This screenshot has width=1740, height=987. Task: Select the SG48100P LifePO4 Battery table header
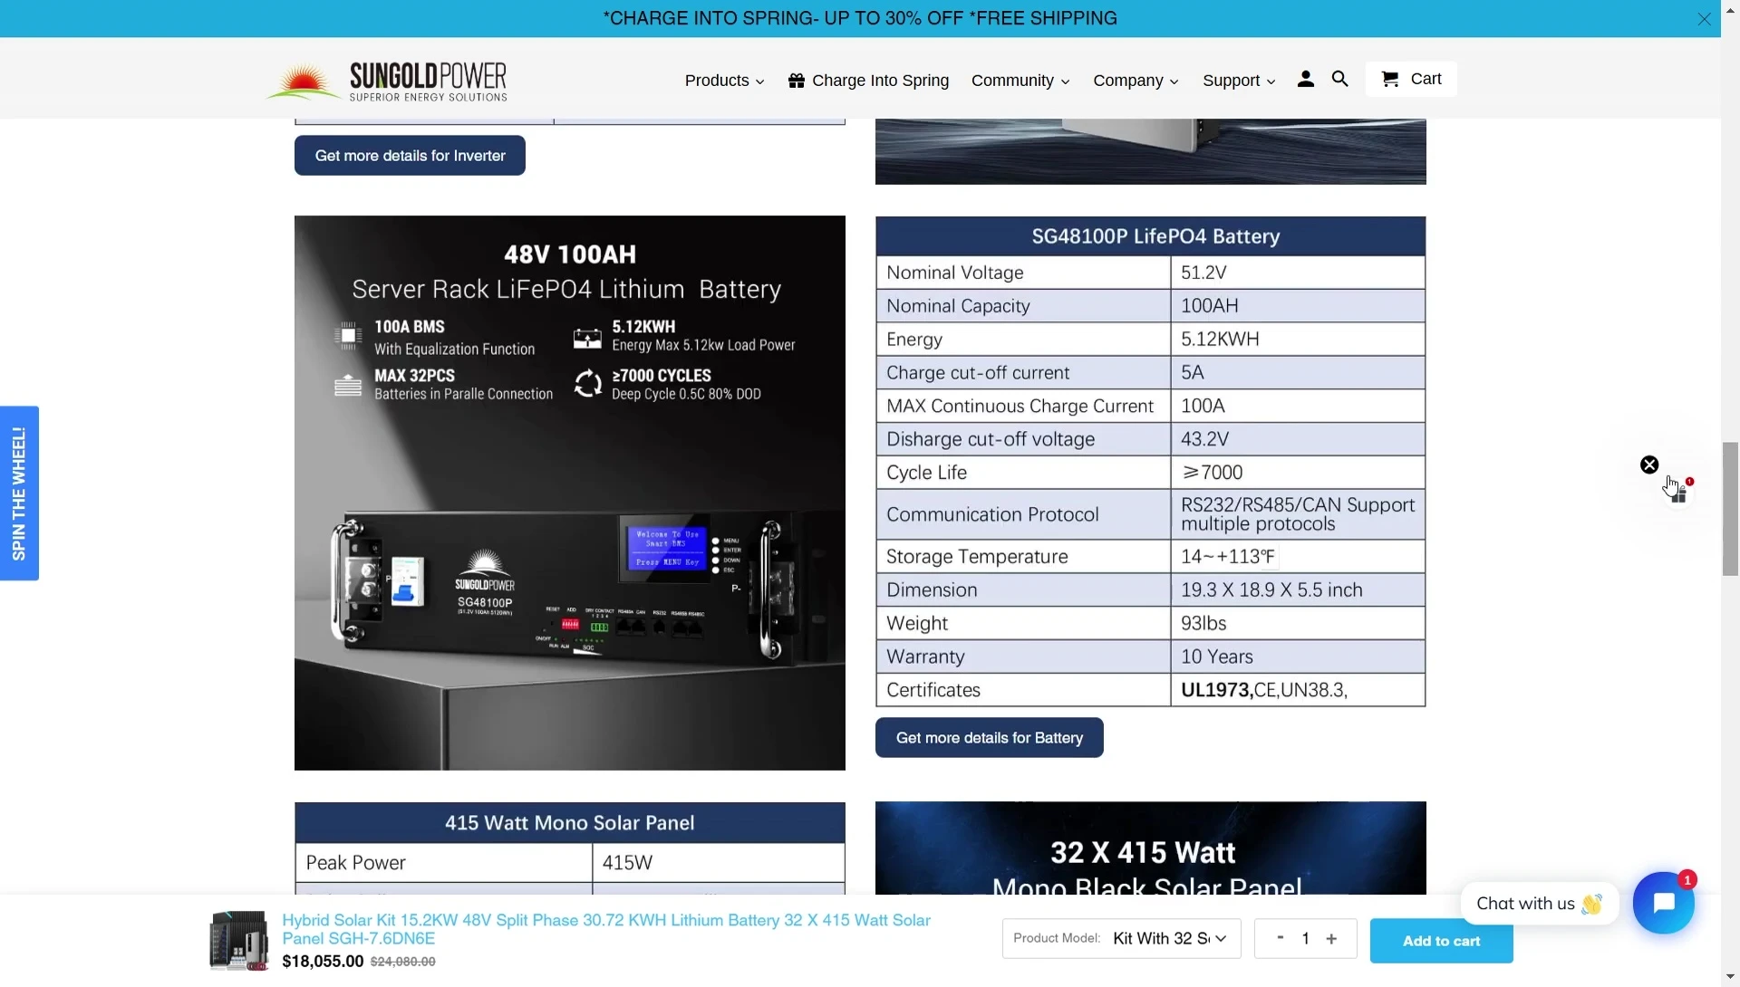pyautogui.click(x=1151, y=236)
